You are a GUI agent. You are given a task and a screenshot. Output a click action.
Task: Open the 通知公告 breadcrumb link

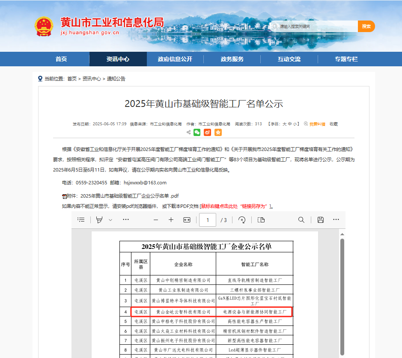click(116, 79)
